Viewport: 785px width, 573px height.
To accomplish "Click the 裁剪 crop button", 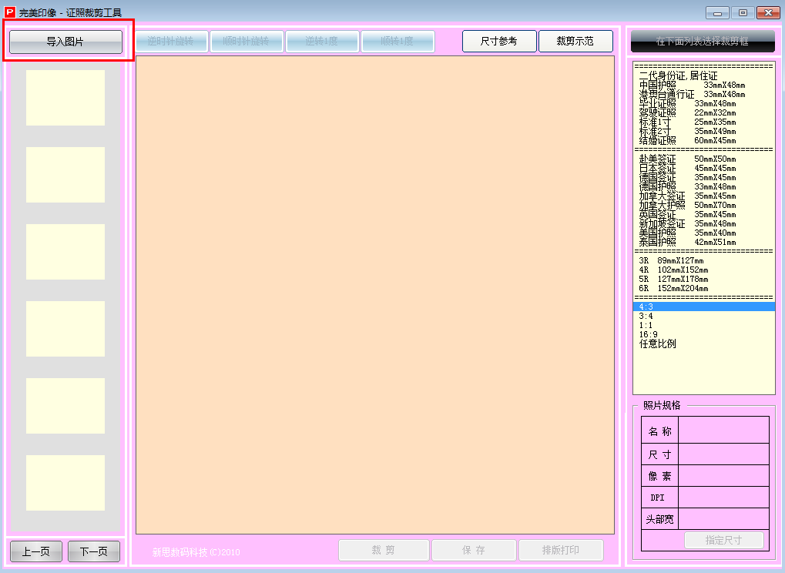I will (x=384, y=550).
